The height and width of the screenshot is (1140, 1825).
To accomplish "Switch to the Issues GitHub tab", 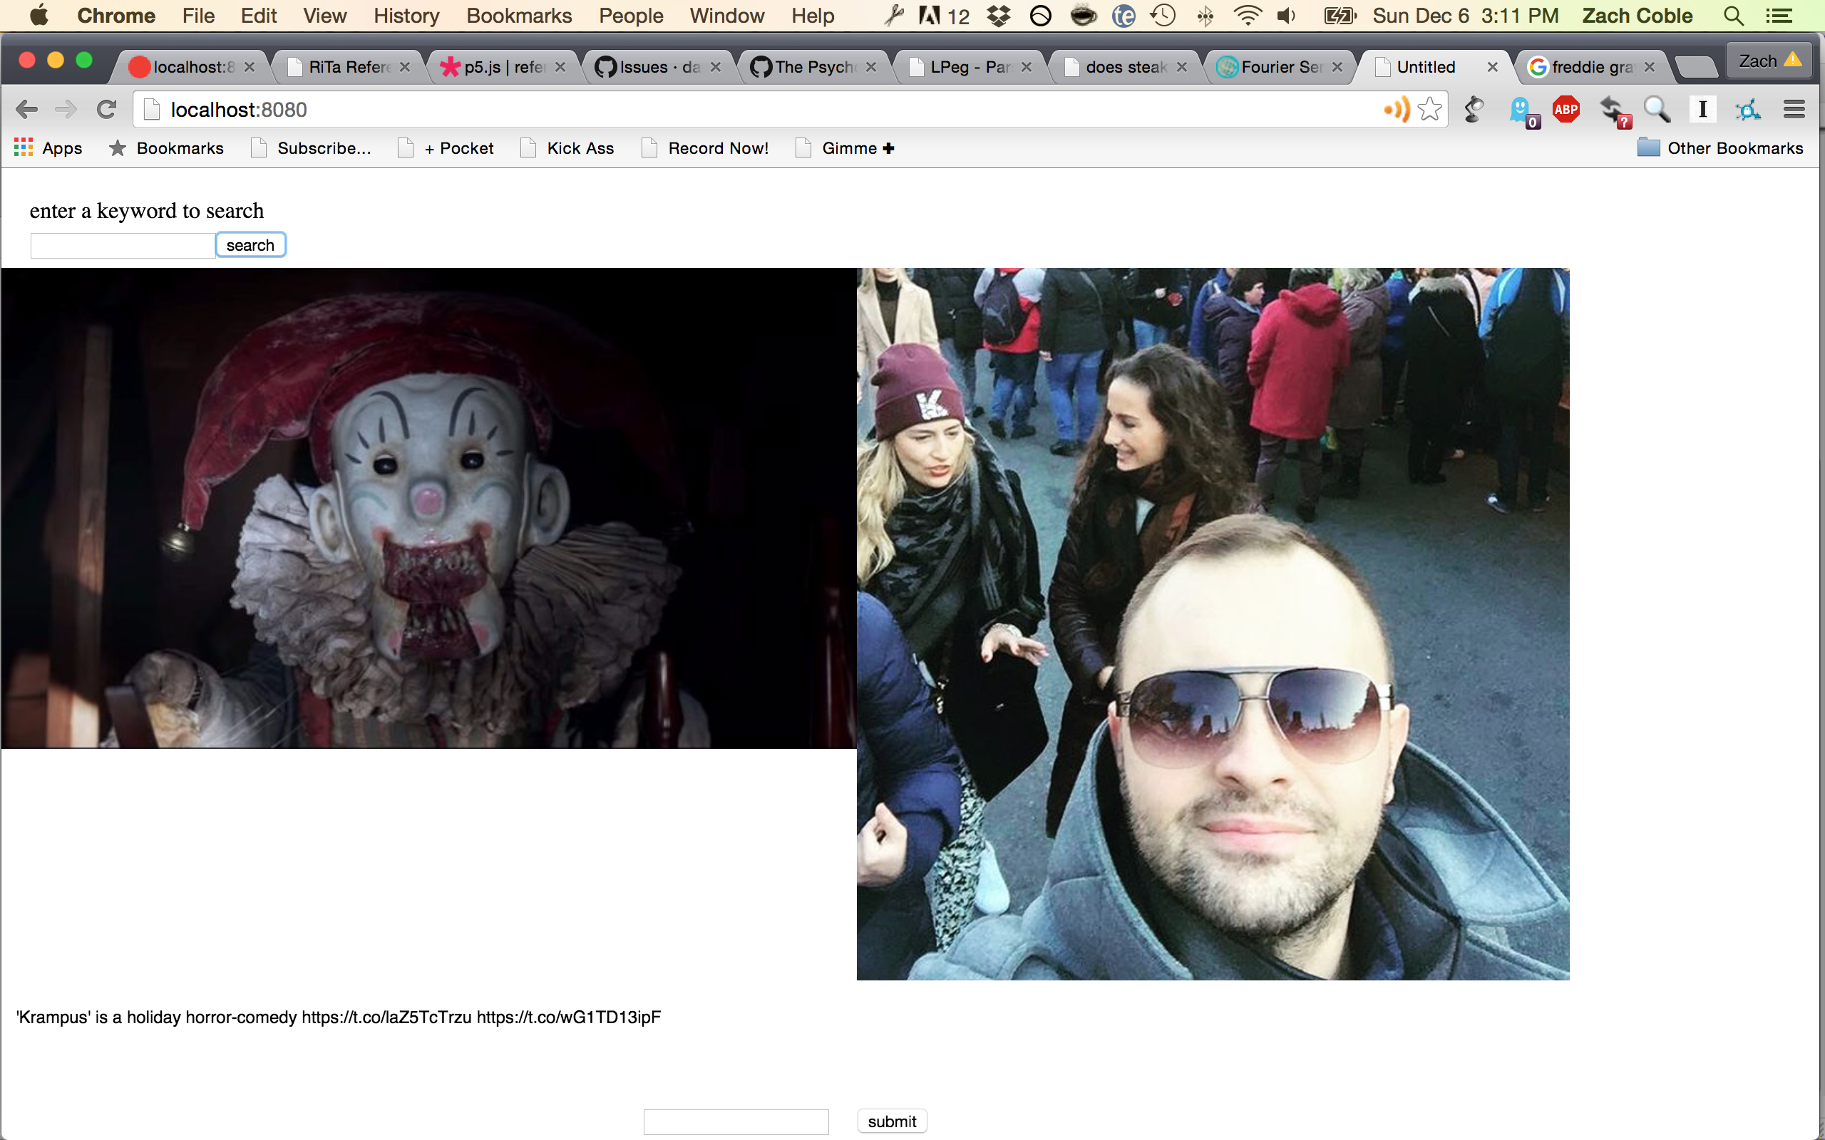I will pos(660,67).
